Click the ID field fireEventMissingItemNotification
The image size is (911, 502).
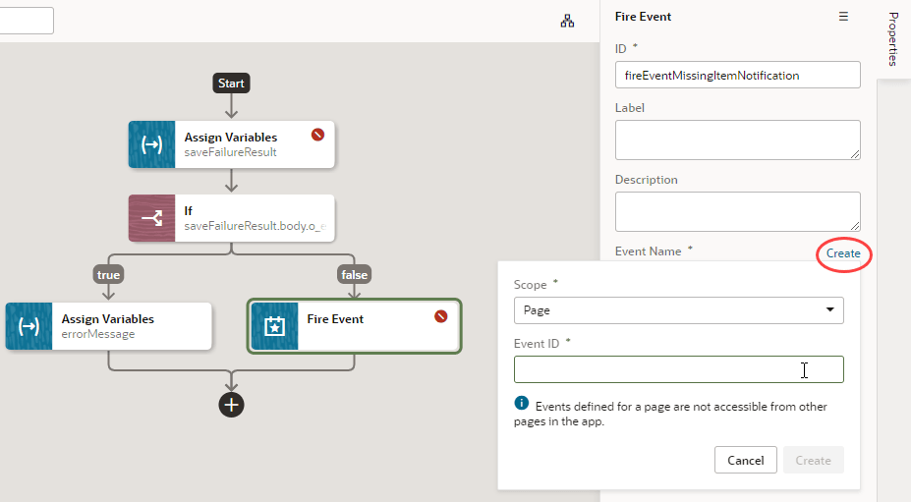click(x=738, y=75)
